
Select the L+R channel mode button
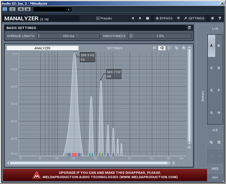tap(215, 29)
